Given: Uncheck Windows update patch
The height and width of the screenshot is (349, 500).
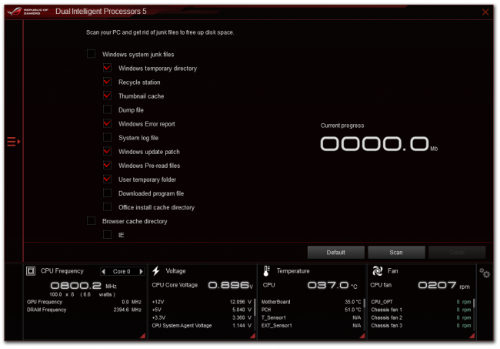Looking at the screenshot, I should tap(107, 151).
